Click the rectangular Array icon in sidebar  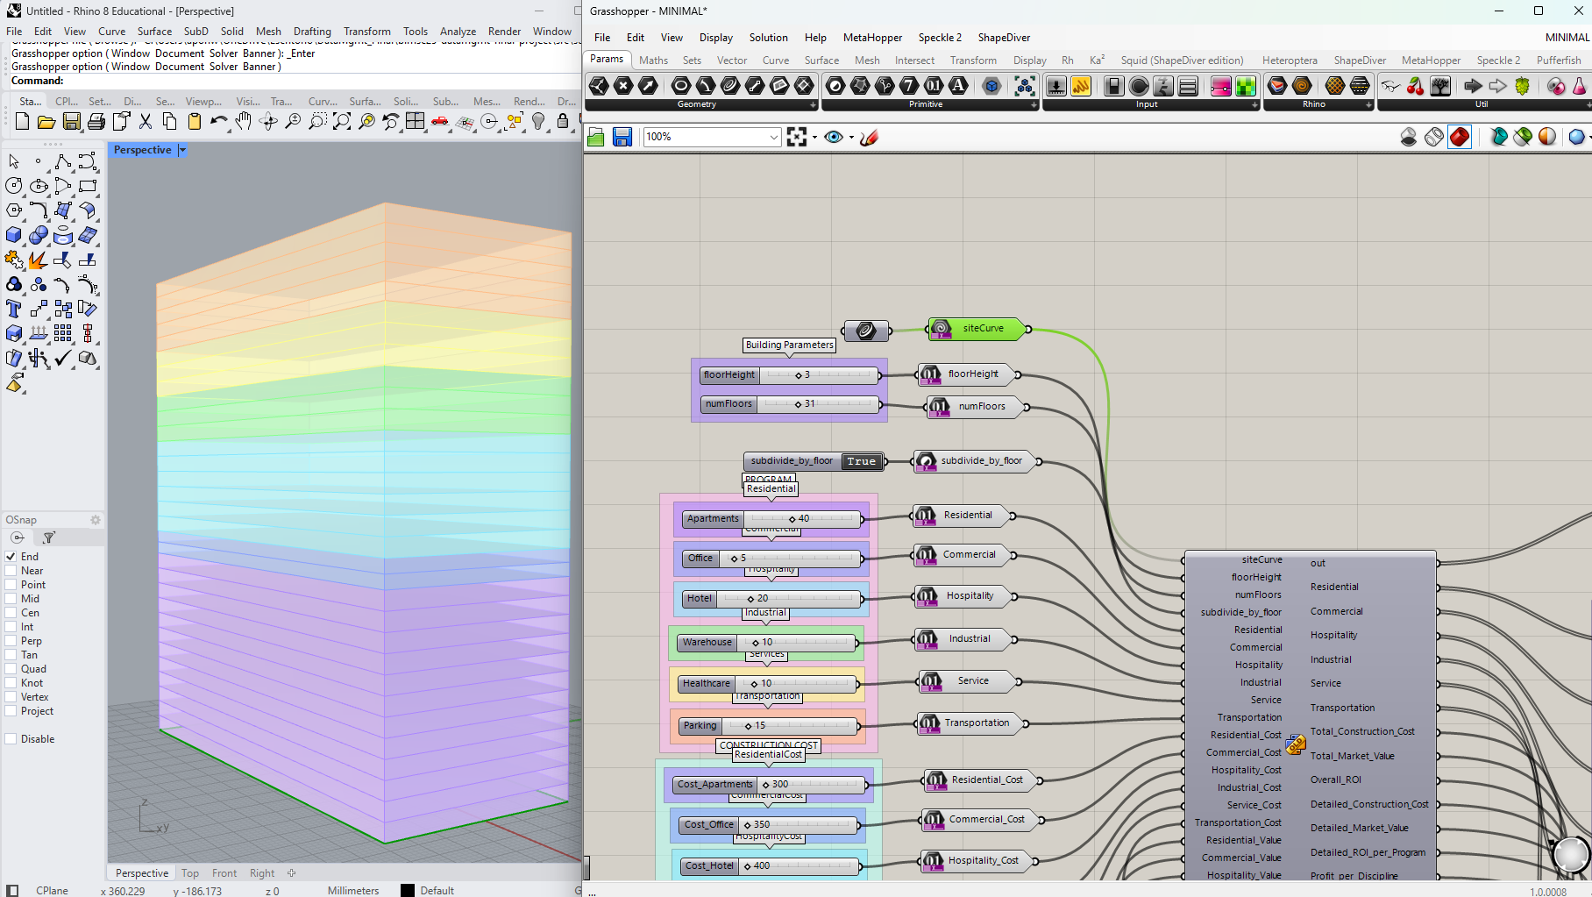[x=63, y=333]
